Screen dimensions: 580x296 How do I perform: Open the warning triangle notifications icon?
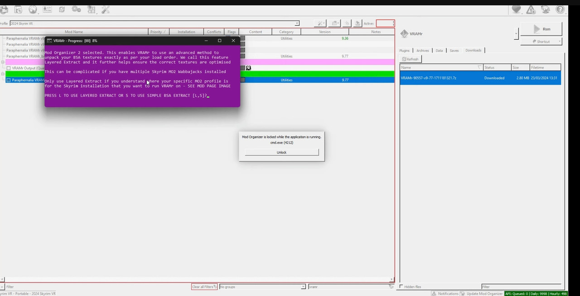click(531, 9)
